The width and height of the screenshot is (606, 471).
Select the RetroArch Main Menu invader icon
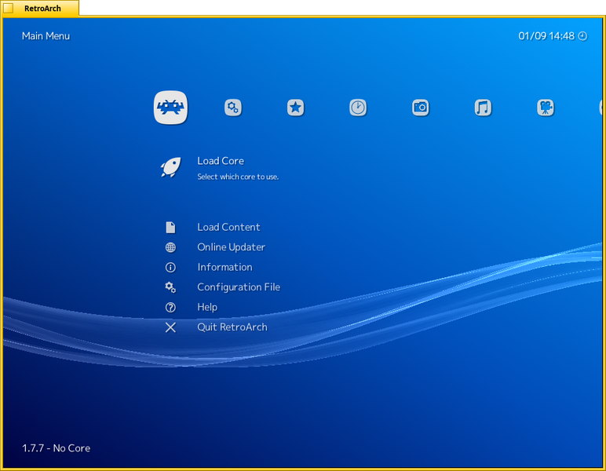pyautogui.click(x=170, y=108)
